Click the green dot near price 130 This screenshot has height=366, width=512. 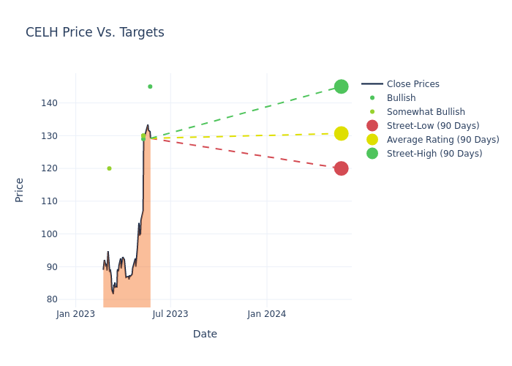point(143,136)
